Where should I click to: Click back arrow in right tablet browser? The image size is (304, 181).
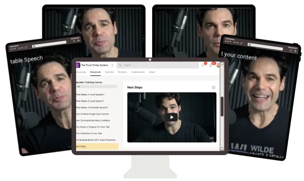pyautogui.click(x=234, y=42)
